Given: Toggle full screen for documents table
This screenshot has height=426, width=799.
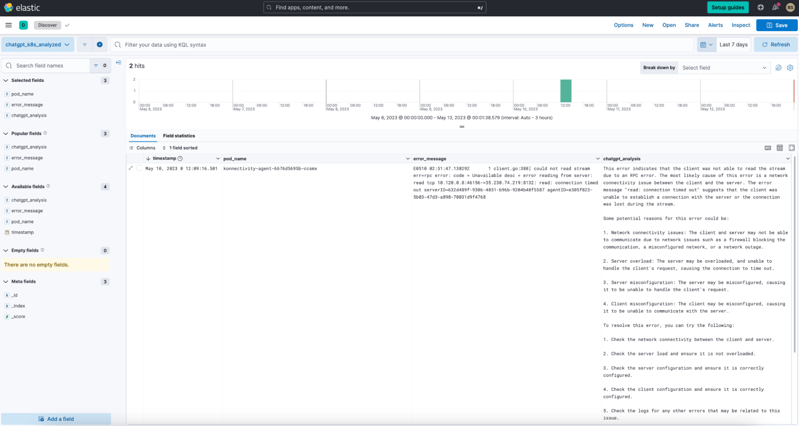Looking at the screenshot, I should (x=791, y=148).
